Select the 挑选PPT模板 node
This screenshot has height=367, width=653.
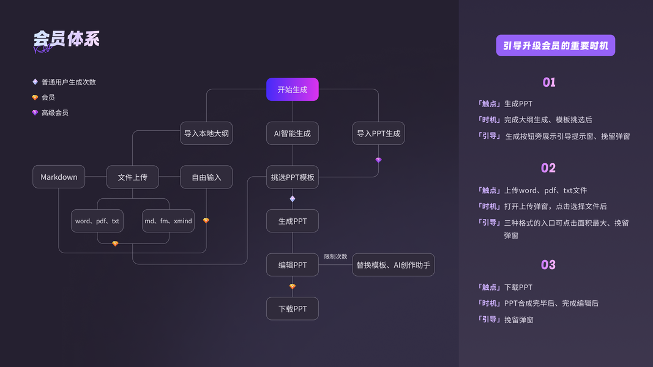[293, 177]
